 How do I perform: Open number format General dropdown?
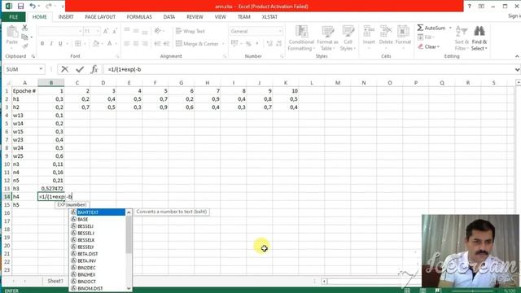[x=280, y=31]
